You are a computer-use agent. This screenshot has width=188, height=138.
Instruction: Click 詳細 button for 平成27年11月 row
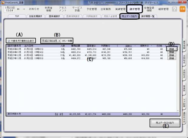click(x=172, y=58)
